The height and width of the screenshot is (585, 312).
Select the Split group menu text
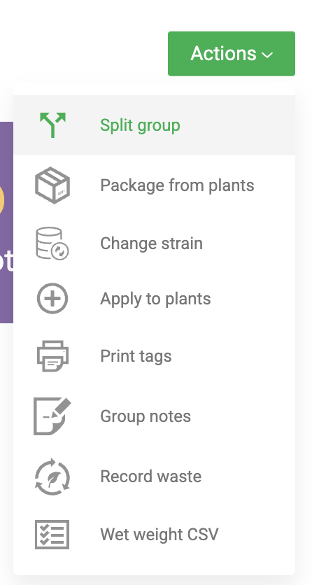[x=140, y=125]
